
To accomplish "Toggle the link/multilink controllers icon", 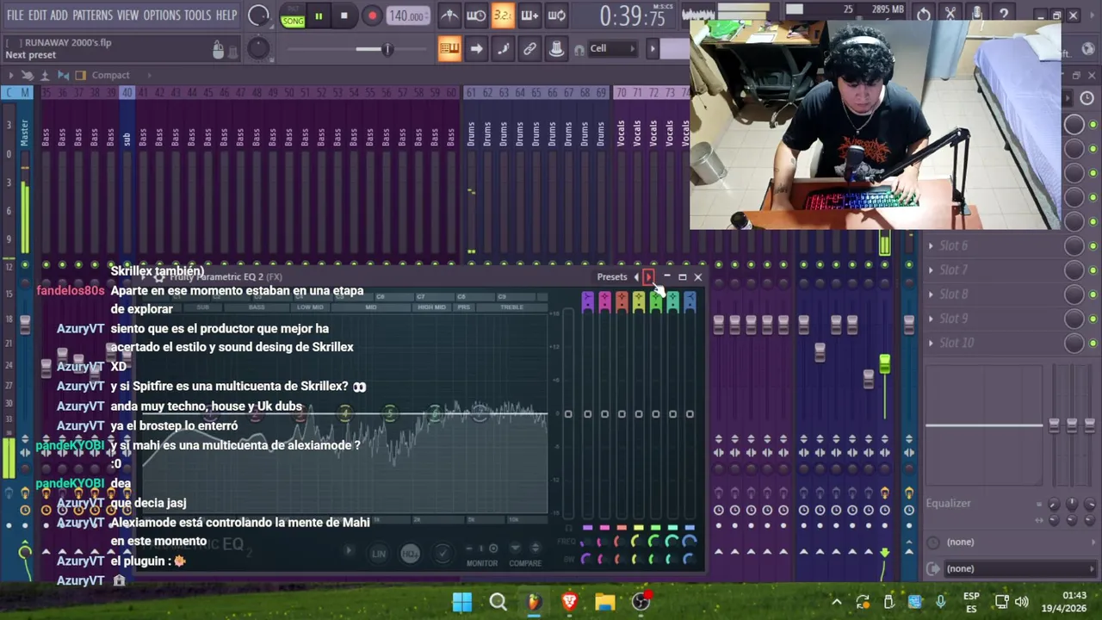I will point(529,49).
